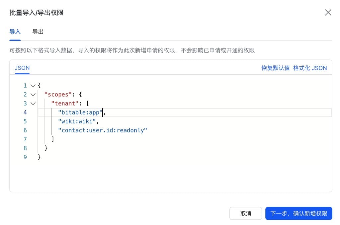Click the closing brace on line 8
The width and height of the screenshot is (340, 225).
point(46,148)
